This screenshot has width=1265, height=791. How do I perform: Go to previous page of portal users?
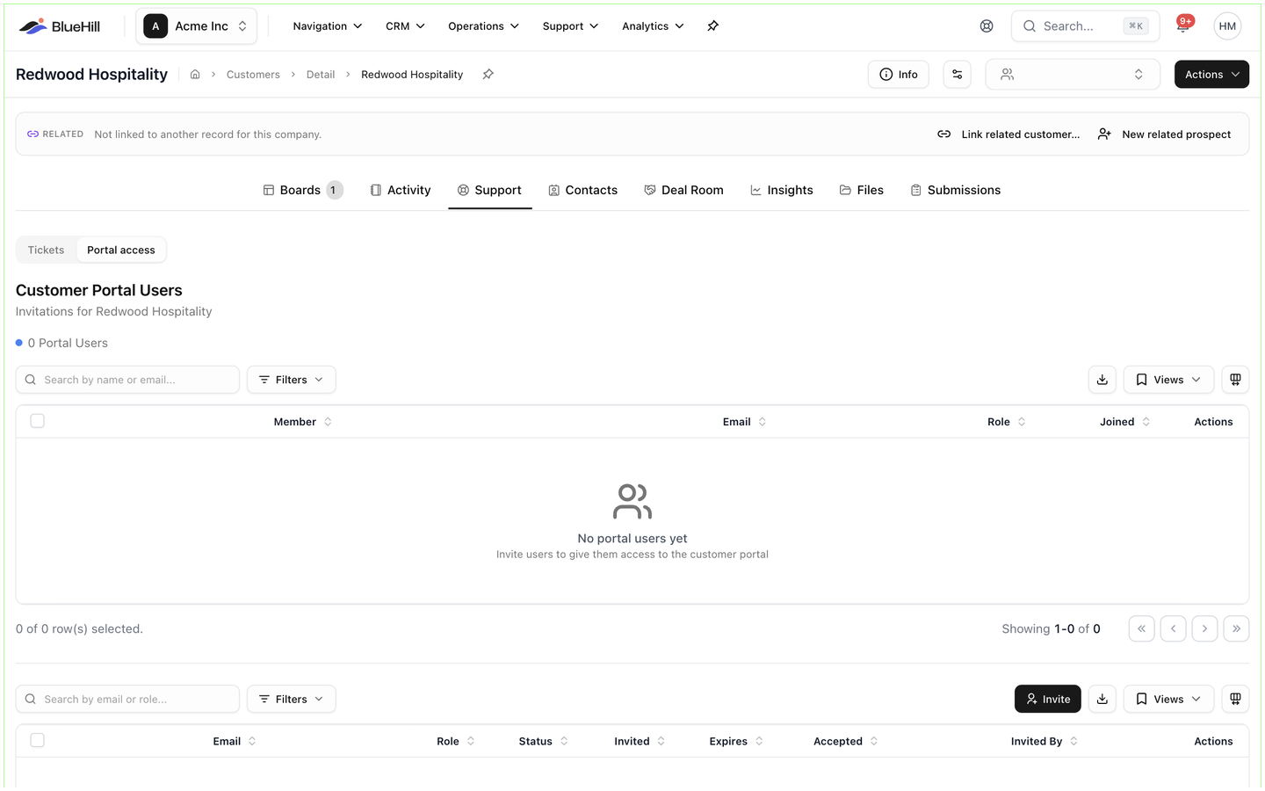point(1173,628)
